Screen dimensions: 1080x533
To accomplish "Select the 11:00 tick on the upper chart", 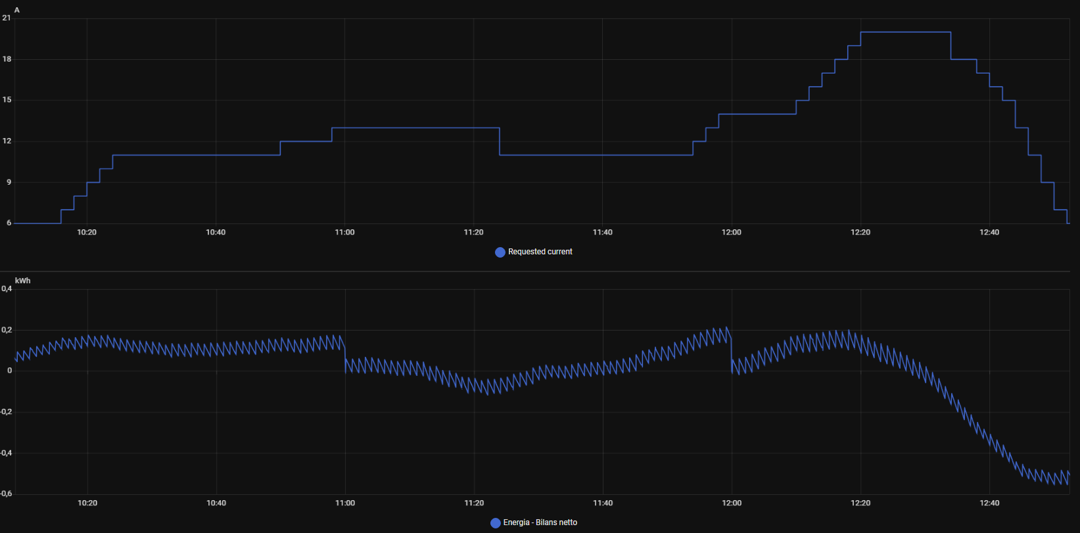I will pos(344,233).
